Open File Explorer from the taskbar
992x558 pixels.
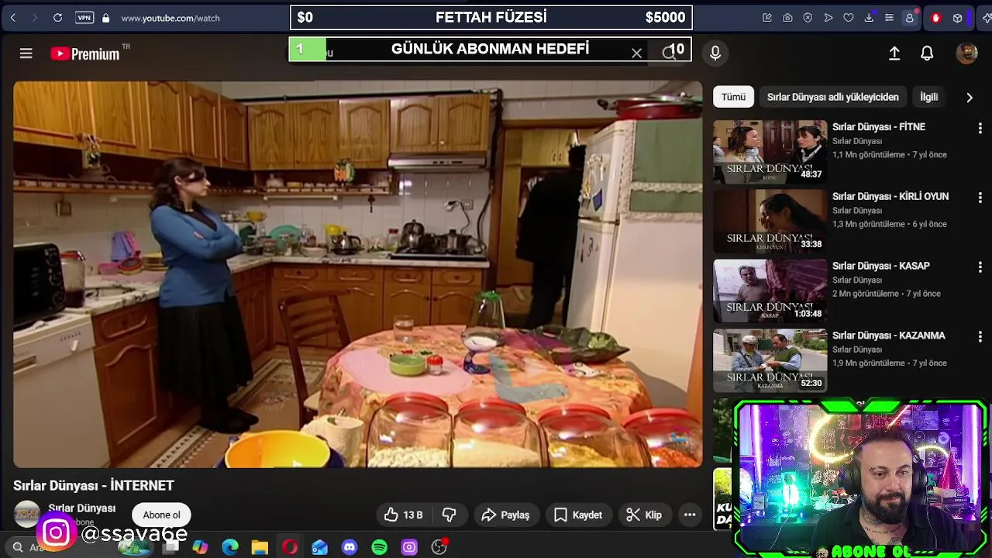[260, 547]
